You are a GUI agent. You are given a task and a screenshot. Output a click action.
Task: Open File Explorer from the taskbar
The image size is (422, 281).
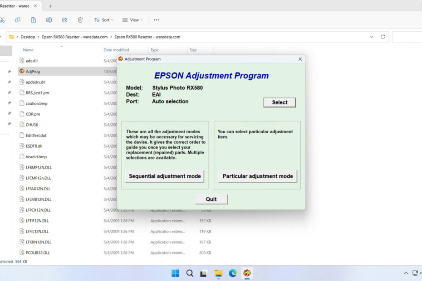coord(218,273)
